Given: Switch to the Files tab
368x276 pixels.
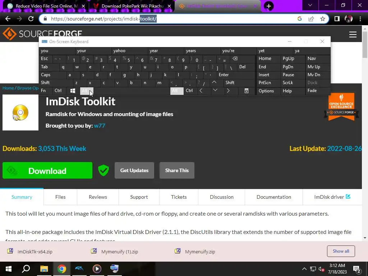Looking at the screenshot, I should (x=60, y=197).
